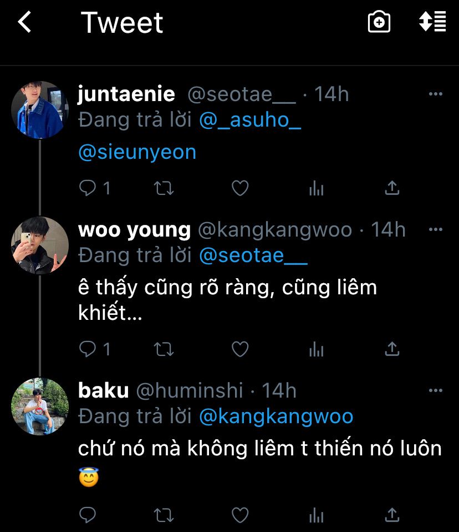Open more options for baku's tweet
The height and width of the screenshot is (532, 459).
(436, 391)
